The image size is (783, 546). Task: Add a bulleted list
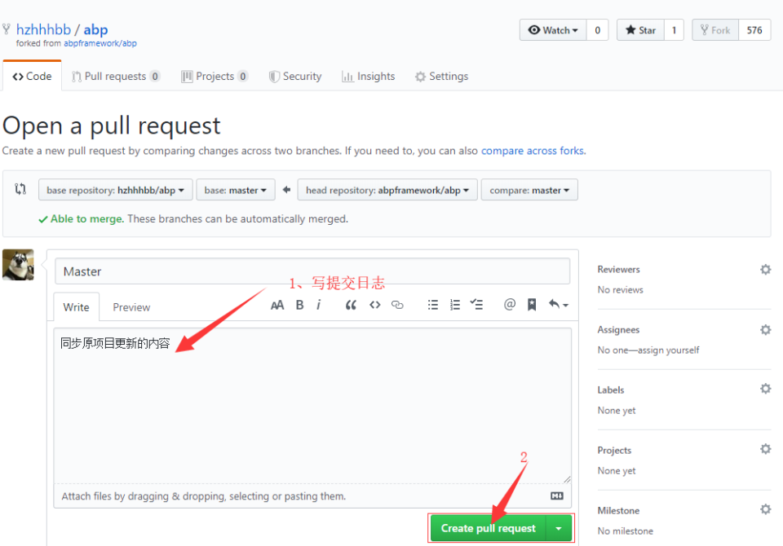(x=433, y=305)
